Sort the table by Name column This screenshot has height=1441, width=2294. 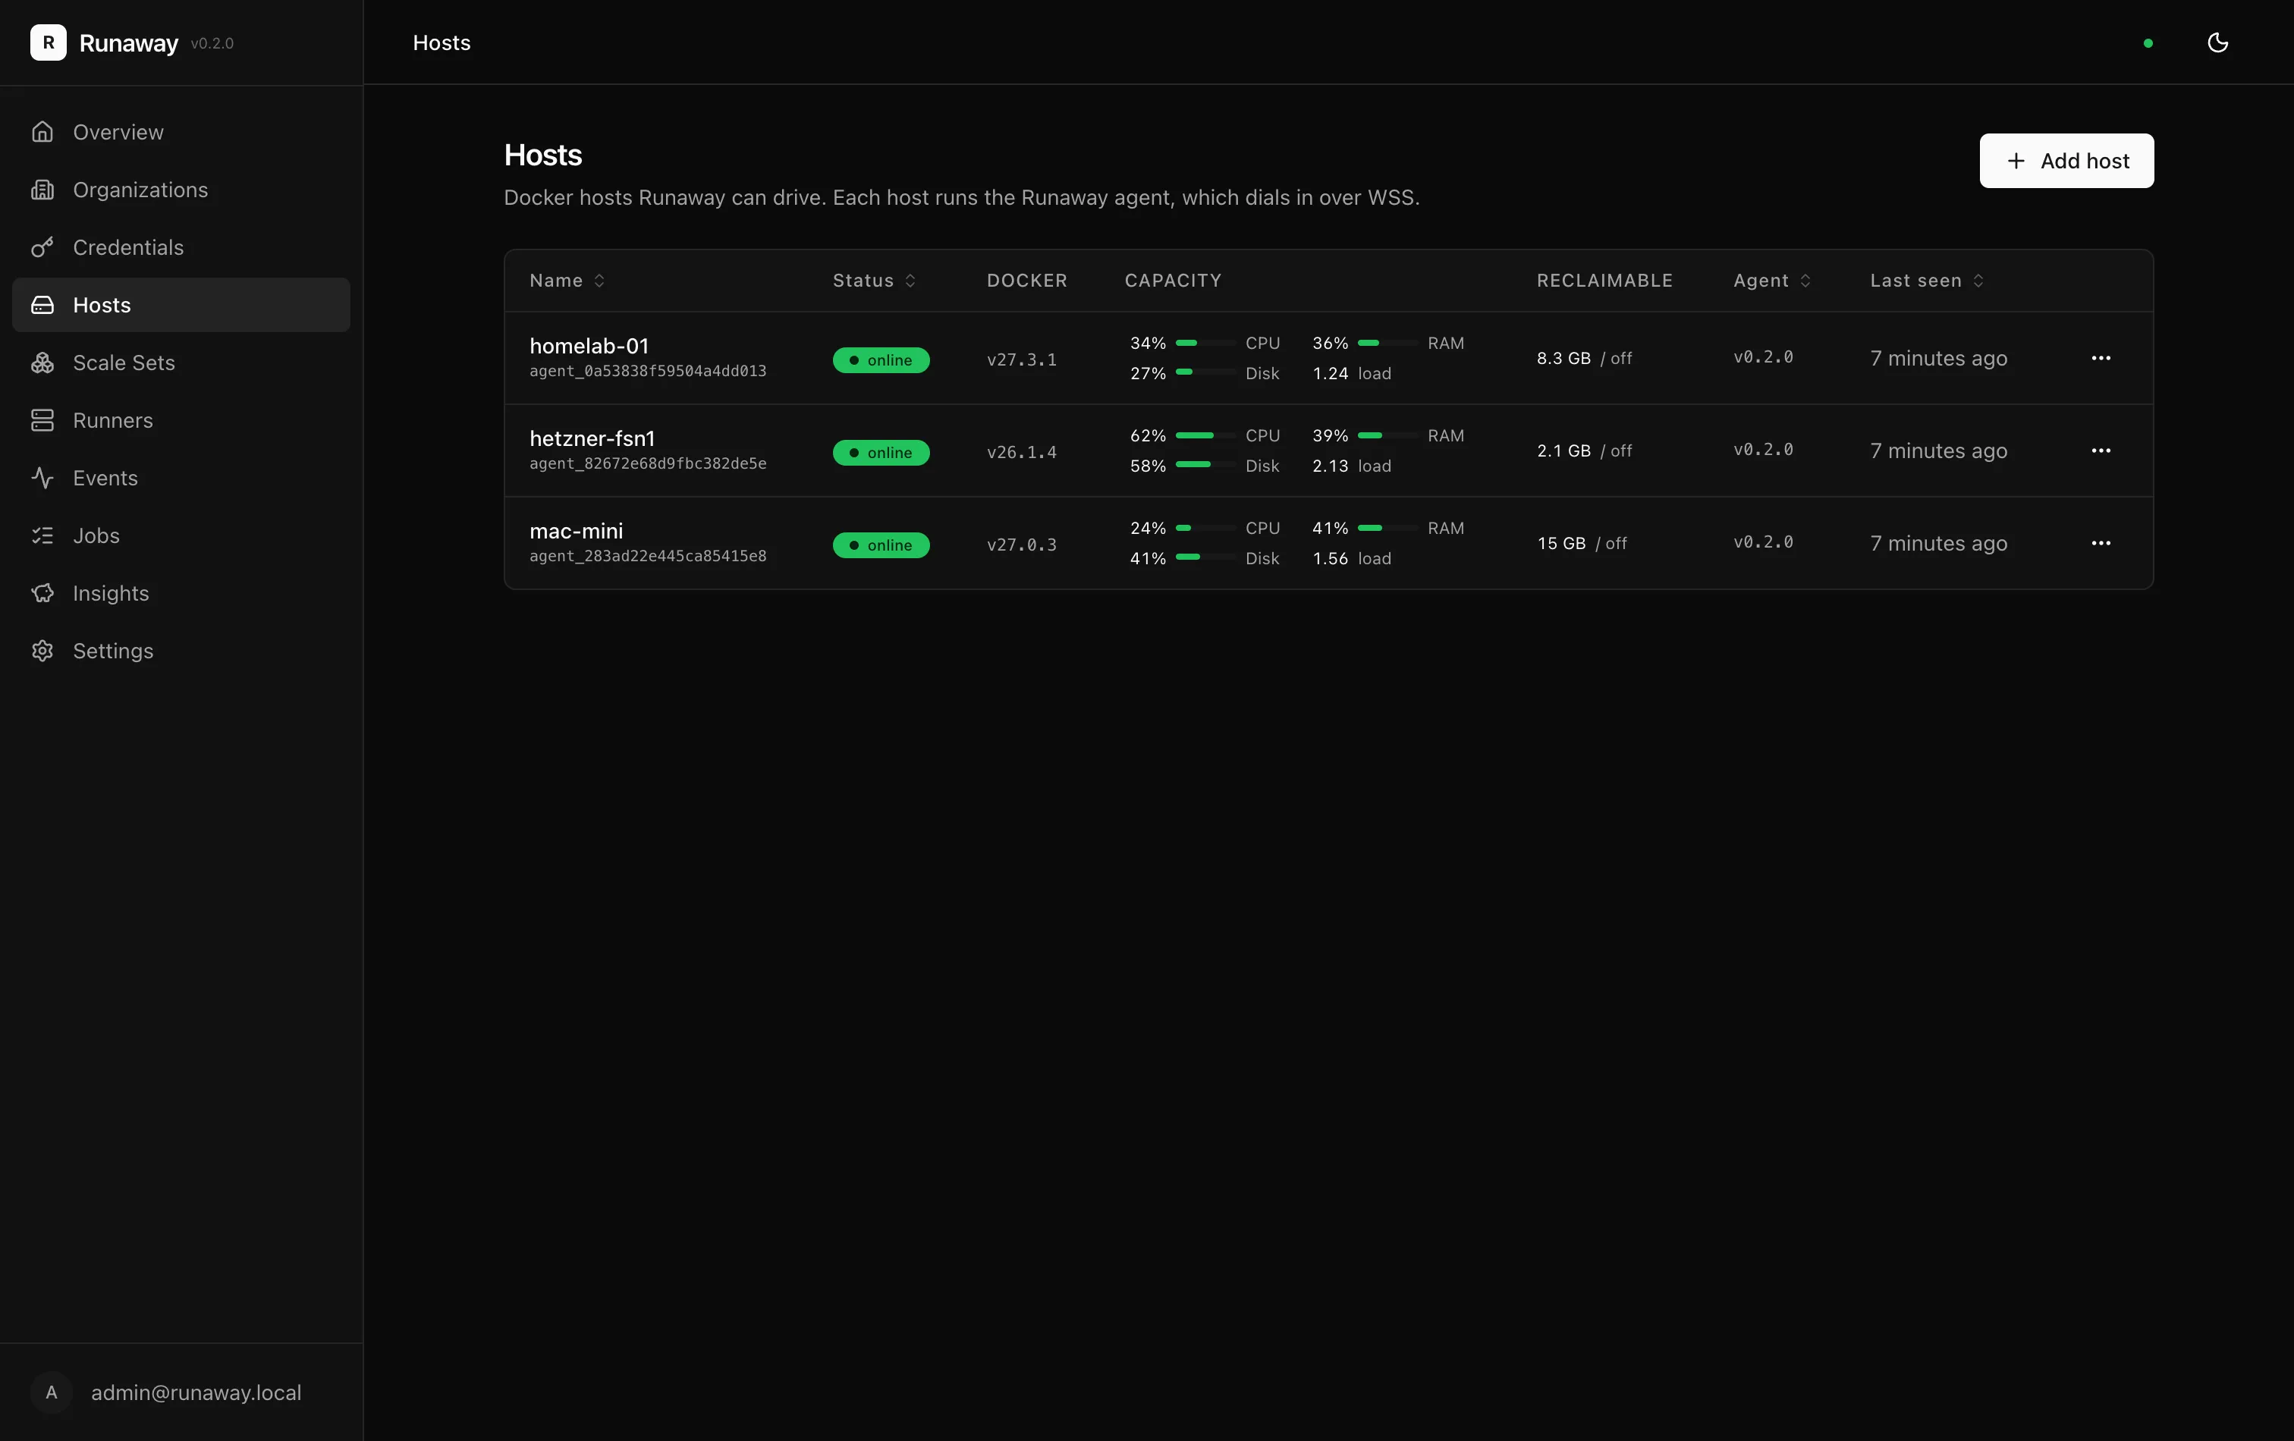567,281
